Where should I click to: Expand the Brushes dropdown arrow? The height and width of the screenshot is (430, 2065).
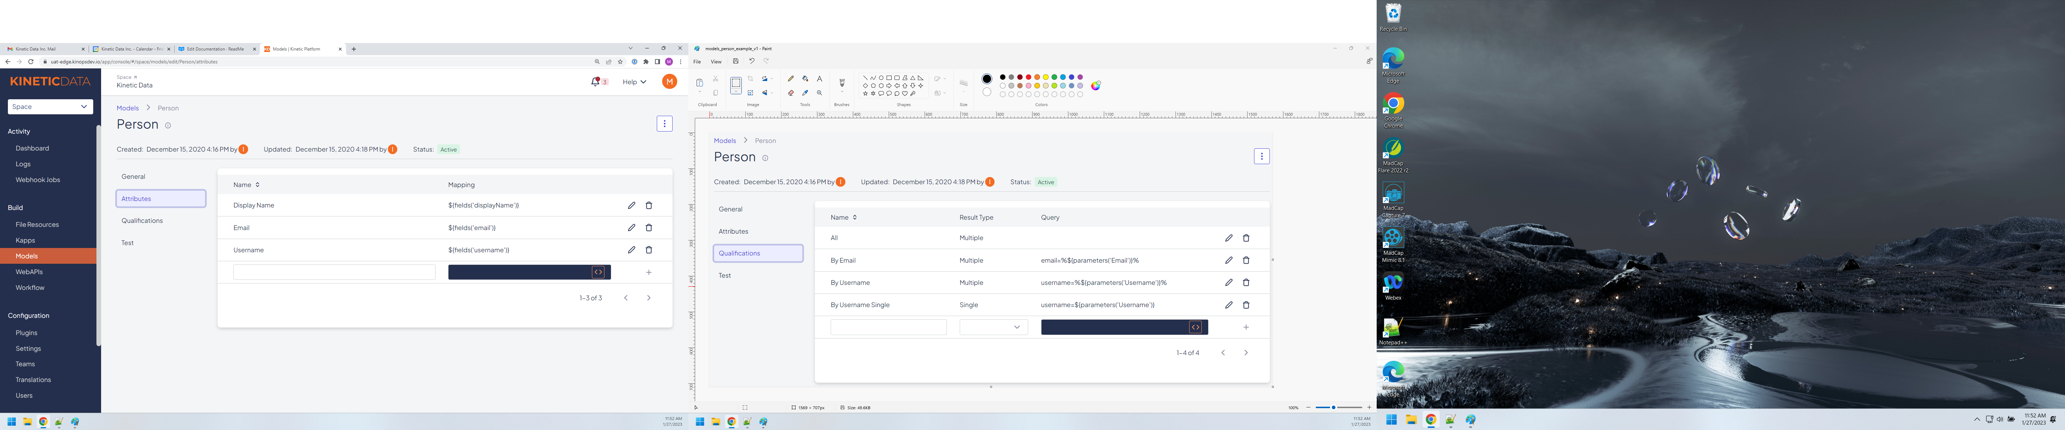(x=842, y=92)
